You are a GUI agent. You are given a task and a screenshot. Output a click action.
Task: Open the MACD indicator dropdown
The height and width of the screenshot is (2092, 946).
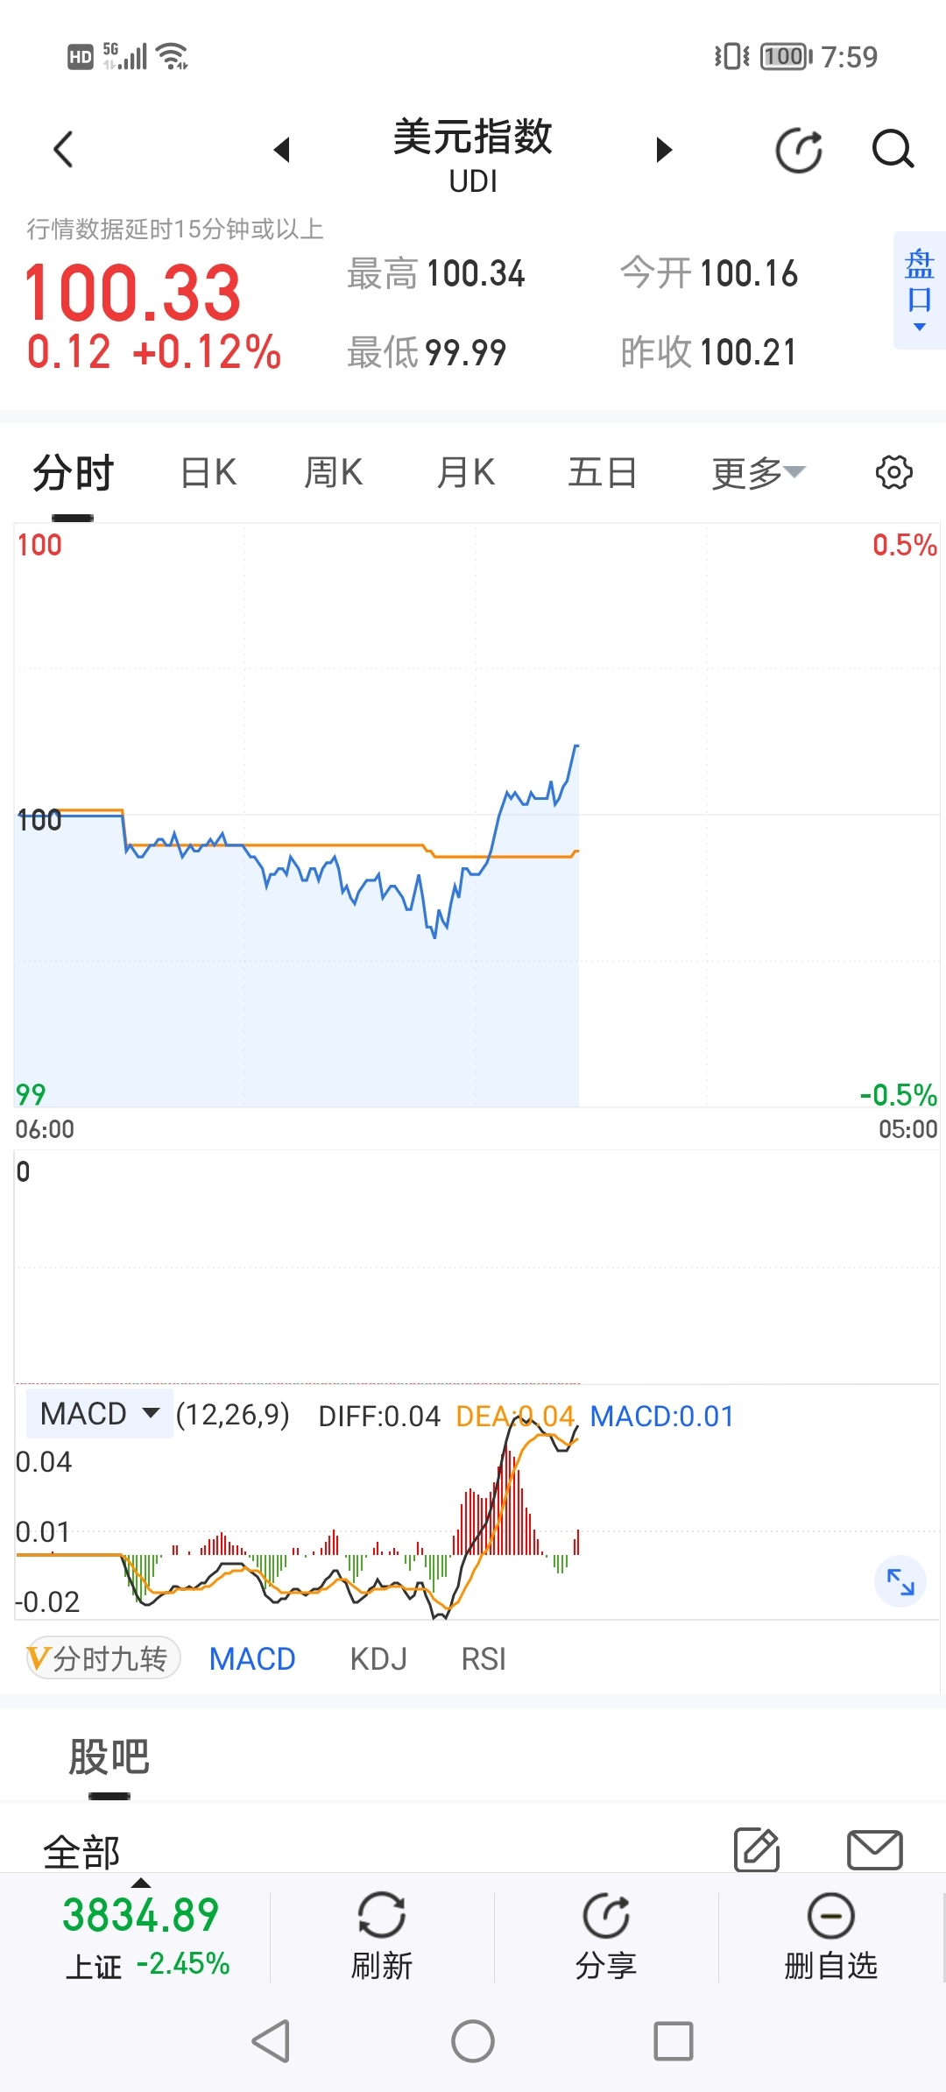tap(100, 1413)
